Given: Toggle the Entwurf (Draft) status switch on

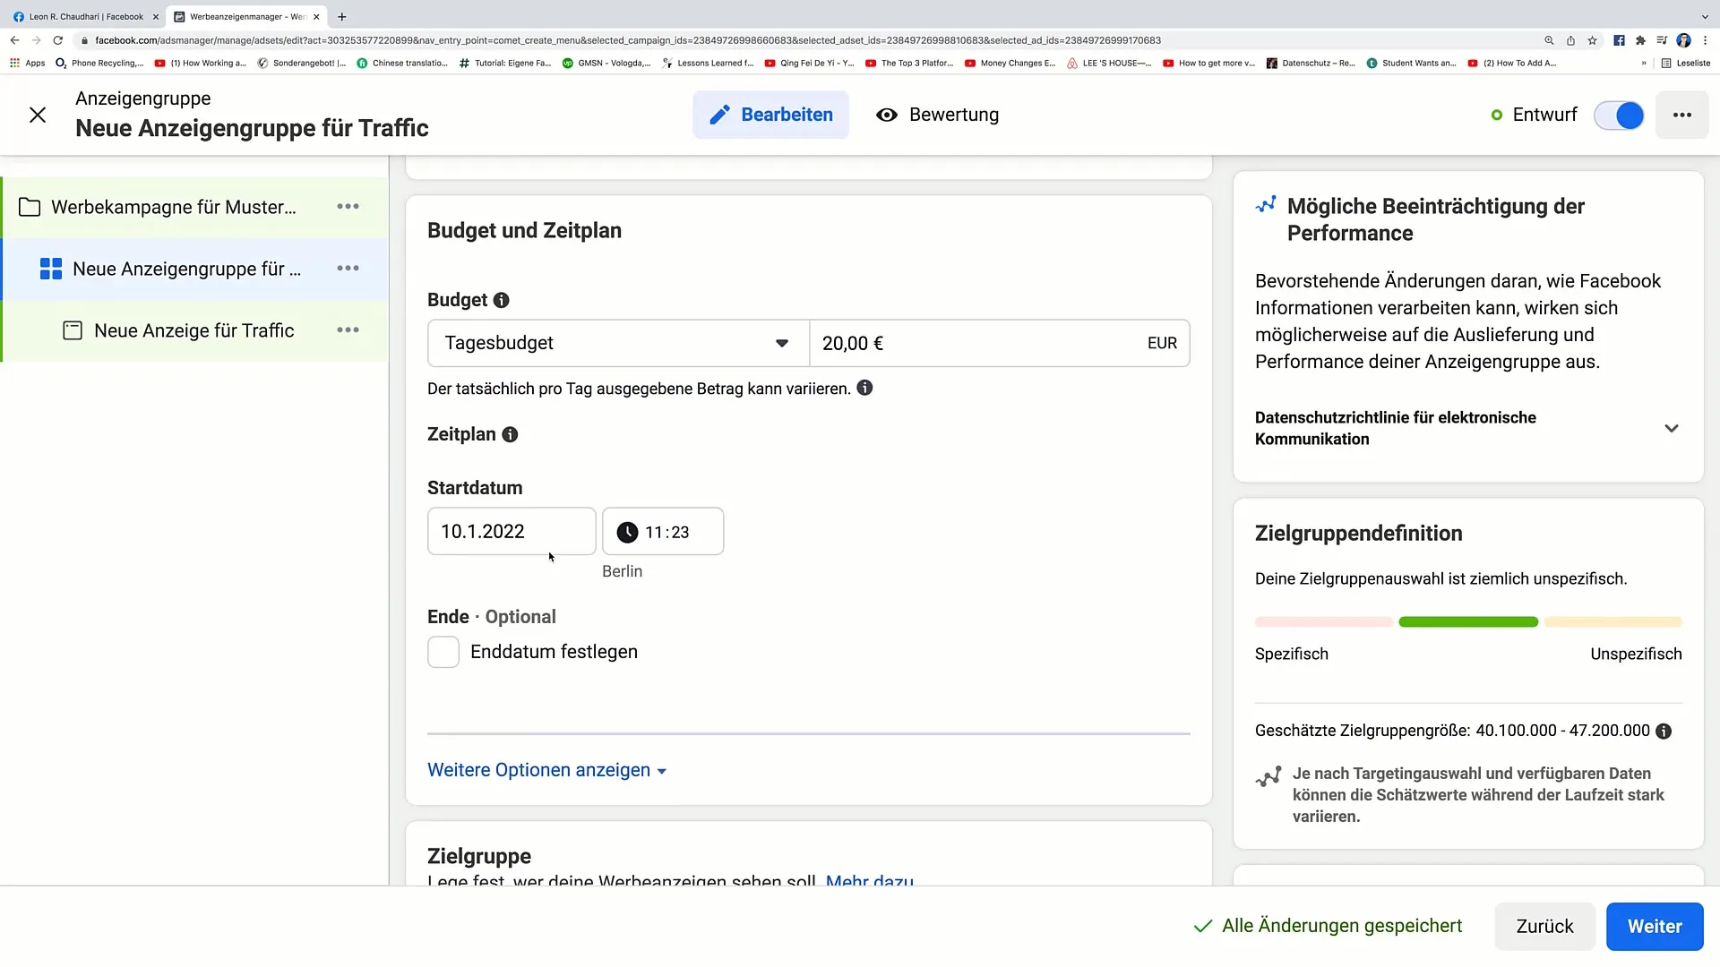Looking at the screenshot, I should pos(1624,114).
